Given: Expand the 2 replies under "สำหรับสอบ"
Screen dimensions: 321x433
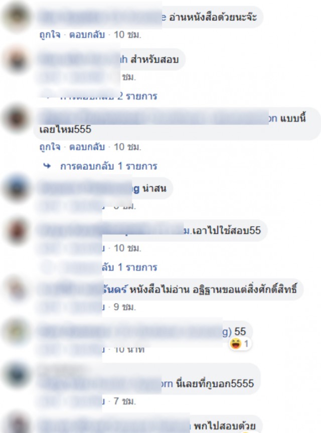Looking at the screenshot, I should tap(109, 96).
